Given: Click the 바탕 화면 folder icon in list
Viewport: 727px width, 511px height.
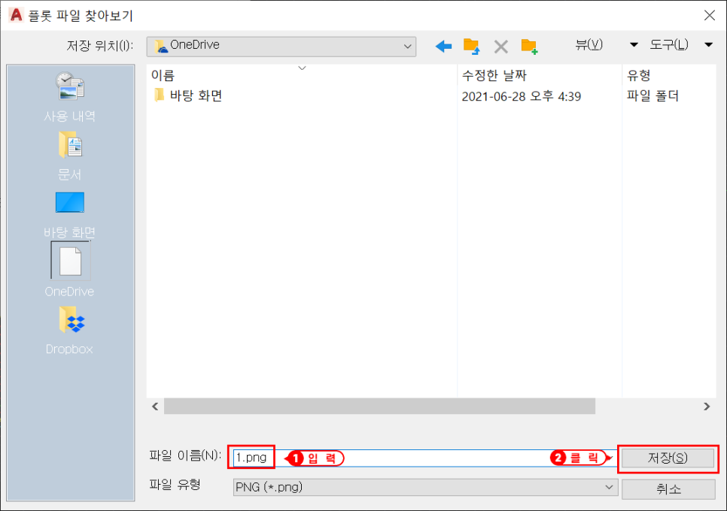Looking at the screenshot, I should pos(159,95).
